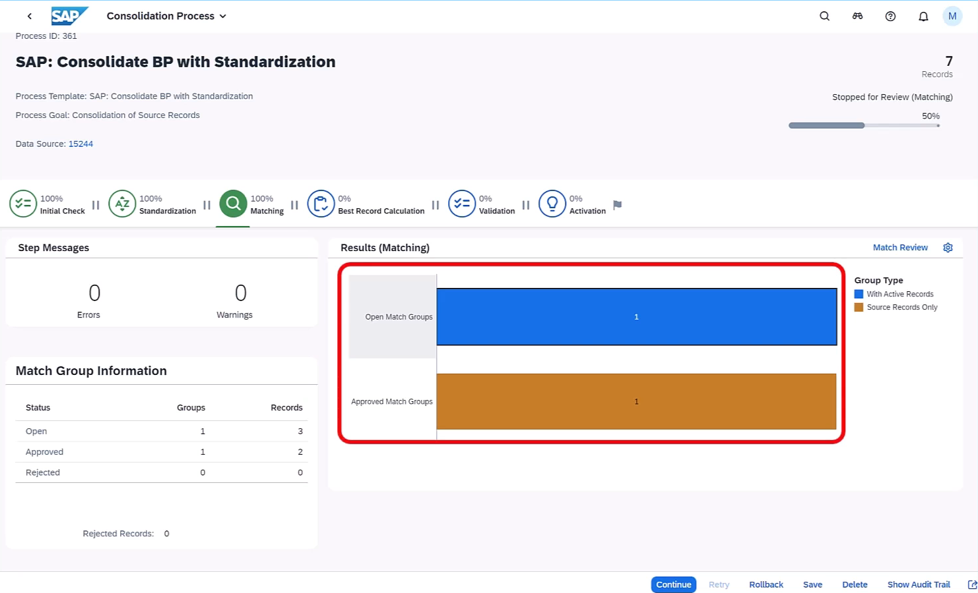
Task: Open data source 15244 link
Action: (x=81, y=144)
